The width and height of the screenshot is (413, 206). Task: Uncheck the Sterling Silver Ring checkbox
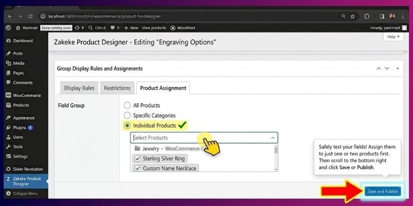tap(137, 159)
